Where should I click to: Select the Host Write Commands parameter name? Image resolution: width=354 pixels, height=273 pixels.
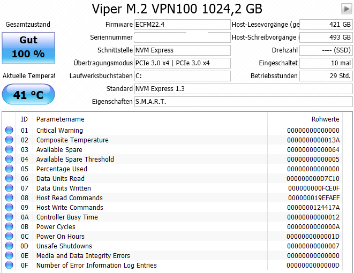click(x=70, y=208)
